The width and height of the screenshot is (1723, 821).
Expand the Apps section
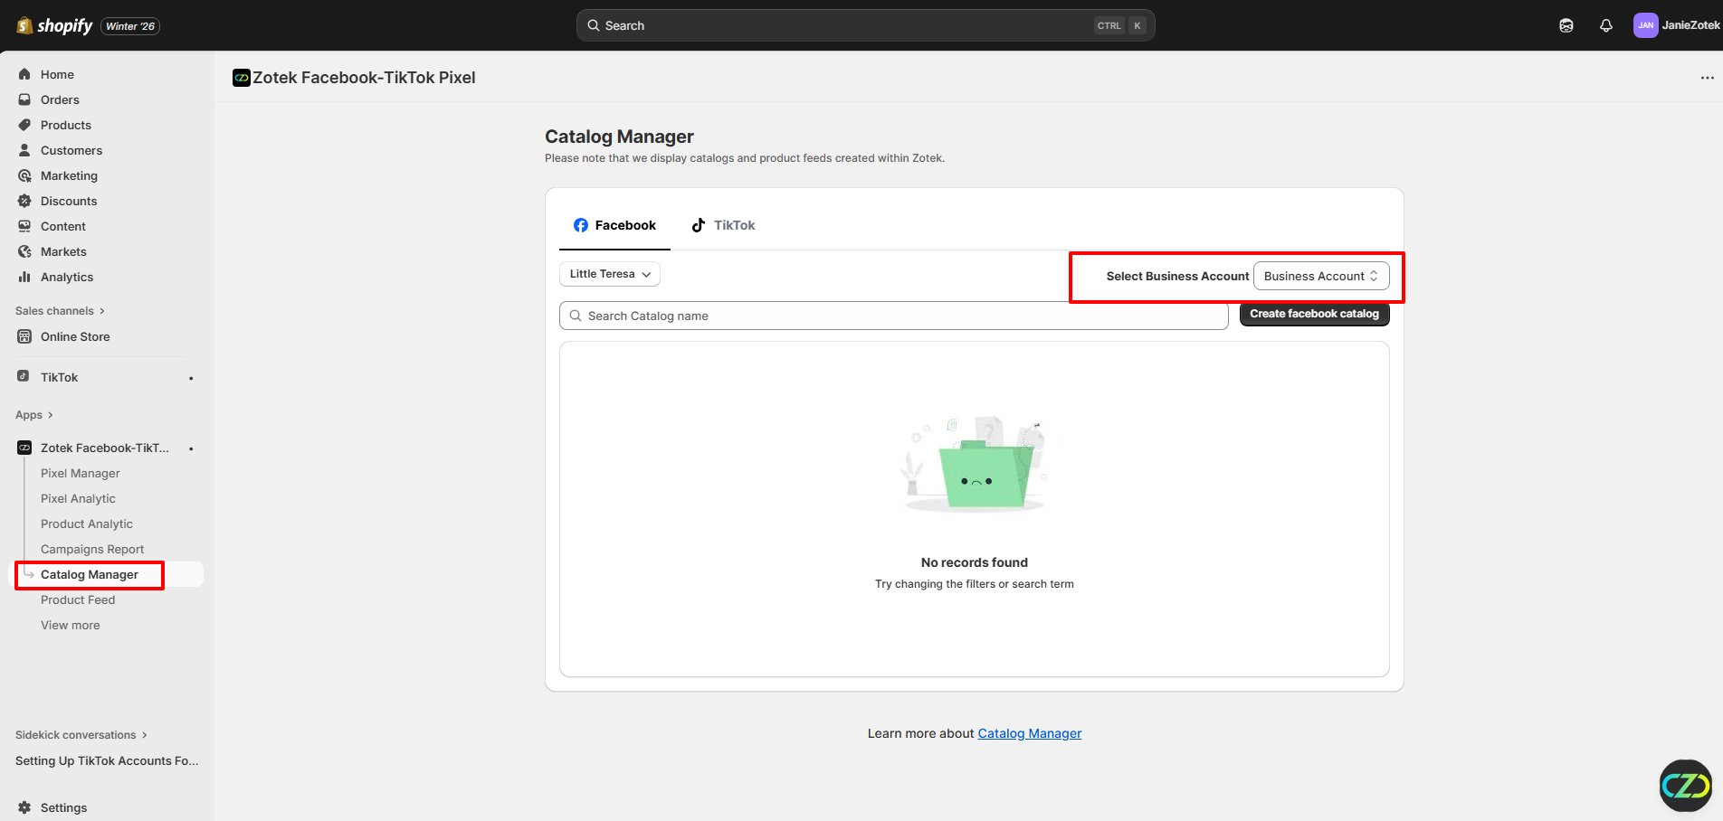point(34,415)
